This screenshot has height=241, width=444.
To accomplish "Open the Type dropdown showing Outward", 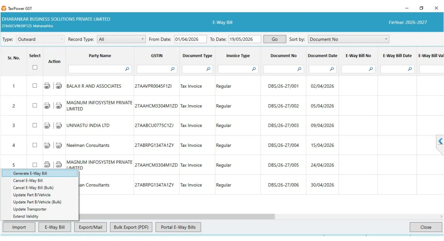I will point(40,39).
